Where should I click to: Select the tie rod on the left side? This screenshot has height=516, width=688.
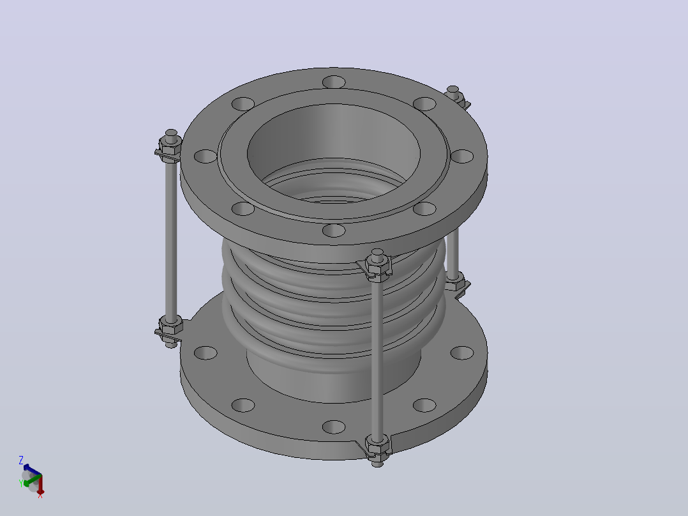pos(171,239)
